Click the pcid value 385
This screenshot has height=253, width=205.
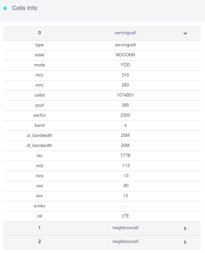125,105
